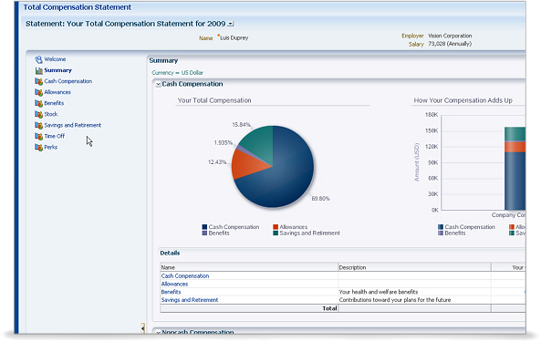Click the Cash Compensation pie legend swatch
This screenshot has height=342, width=541.
click(x=204, y=227)
